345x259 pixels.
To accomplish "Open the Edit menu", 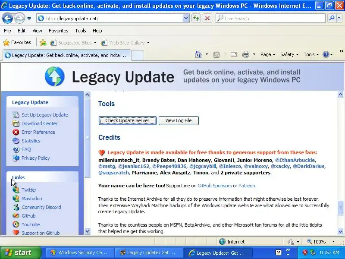I will (x=22, y=31).
